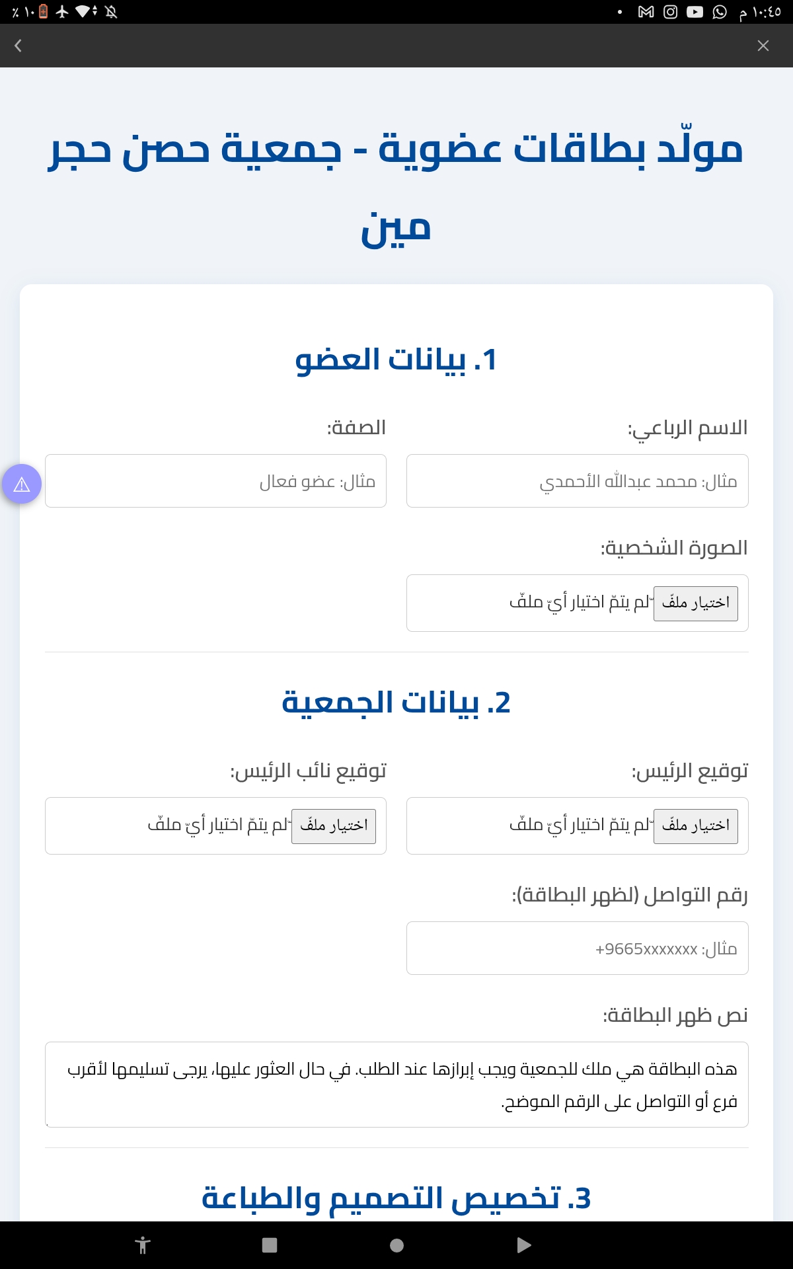The height and width of the screenshot is (1269, 793).
Task: Click الاسم الرباعي name input field
Action: (x=577, y=481)
